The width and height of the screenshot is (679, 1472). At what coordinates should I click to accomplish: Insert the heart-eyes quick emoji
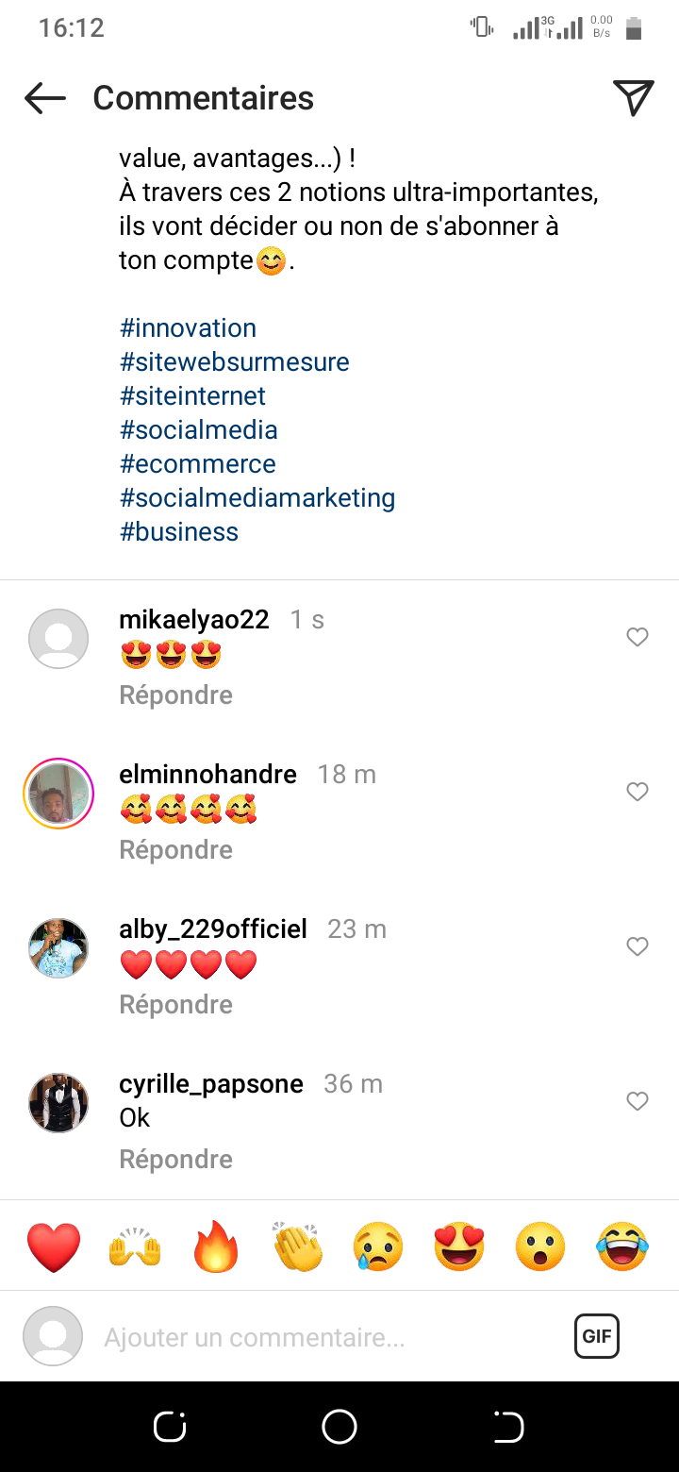pos(459,1246)
